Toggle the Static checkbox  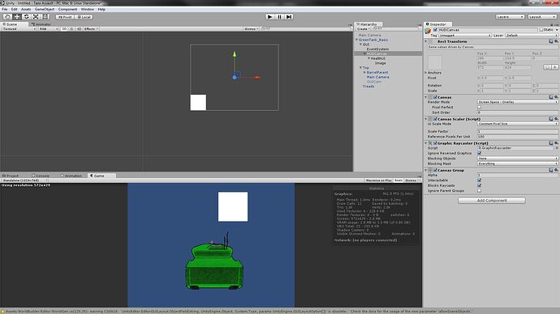pos(541,30)
